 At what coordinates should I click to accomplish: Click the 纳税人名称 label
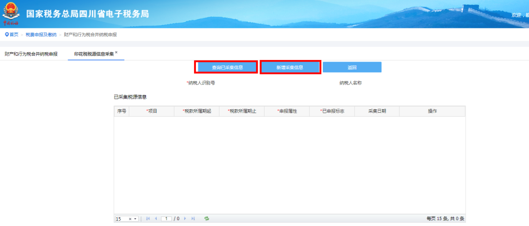[351, 83]
